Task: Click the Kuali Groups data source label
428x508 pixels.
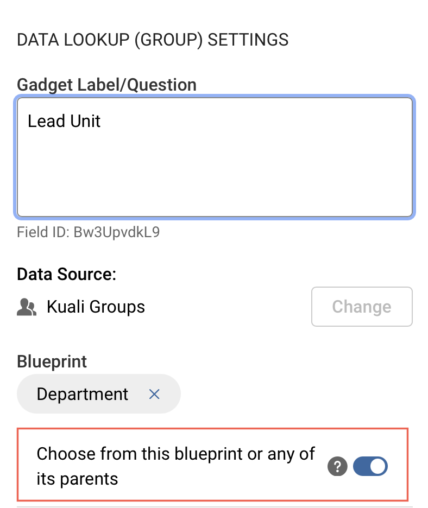Action: pyautogui.click(x=96, y=307)
